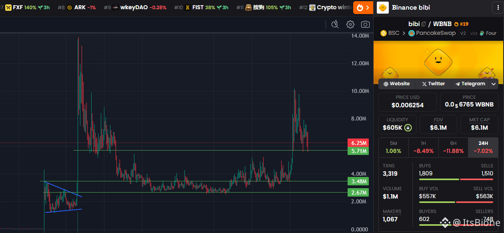The width and height of the screenshot is (504, 233).
Task: Click the SELL VOL $563K value
Action: (x=484, y=196)
